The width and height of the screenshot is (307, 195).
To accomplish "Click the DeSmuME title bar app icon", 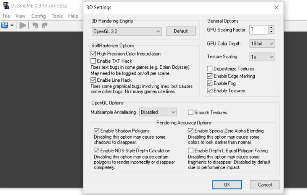I will tap(5, 7).
